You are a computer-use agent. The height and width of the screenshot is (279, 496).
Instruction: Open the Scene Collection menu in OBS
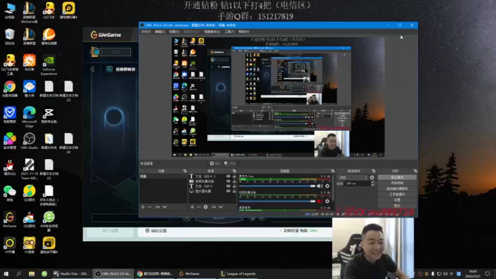[212, 32]
